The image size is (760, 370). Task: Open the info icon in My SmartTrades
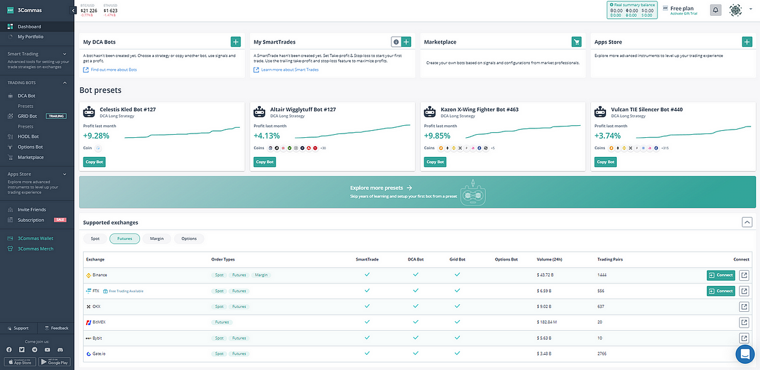coord(396,42)
